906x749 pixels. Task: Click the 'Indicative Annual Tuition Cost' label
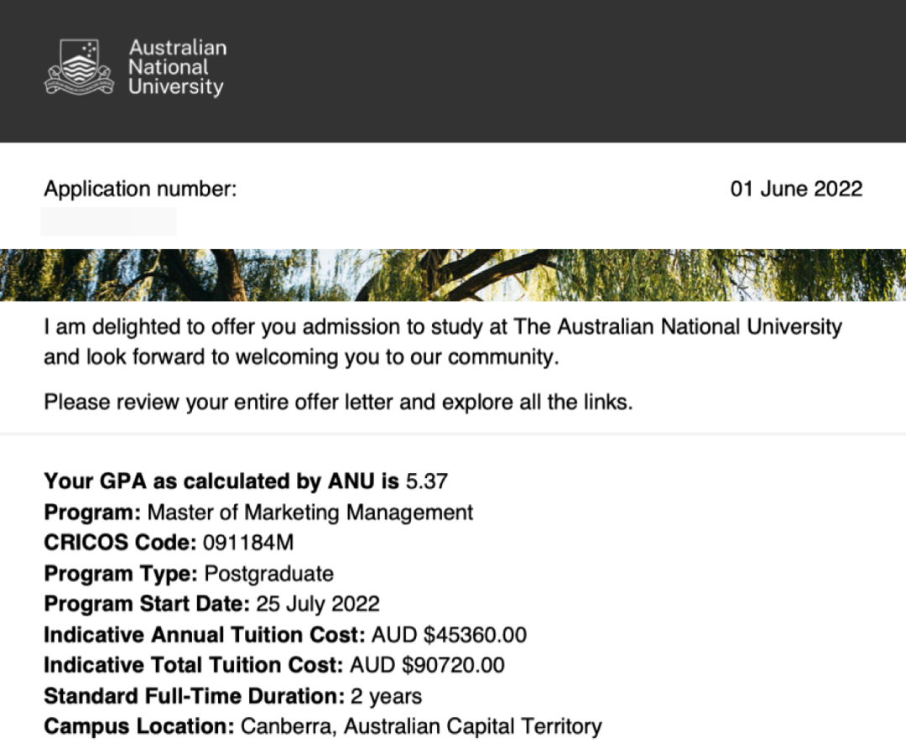tap(204, 635)
